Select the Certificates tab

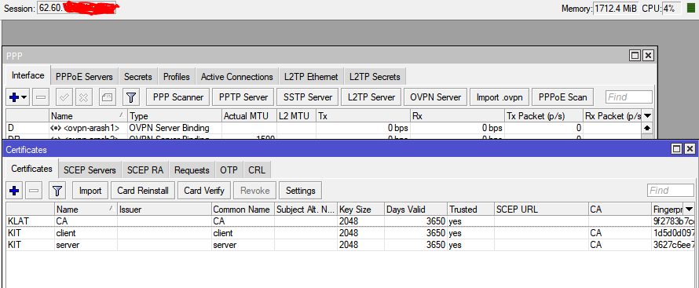tap(31, 169)
